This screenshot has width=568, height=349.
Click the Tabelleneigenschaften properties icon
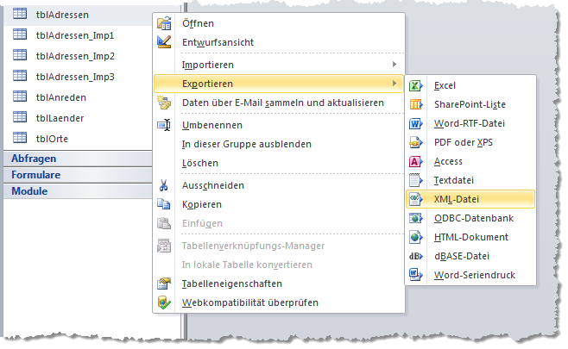click(x=164, y=284)
